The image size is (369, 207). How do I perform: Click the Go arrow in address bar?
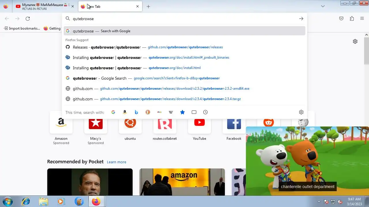[x=301, y=19]
